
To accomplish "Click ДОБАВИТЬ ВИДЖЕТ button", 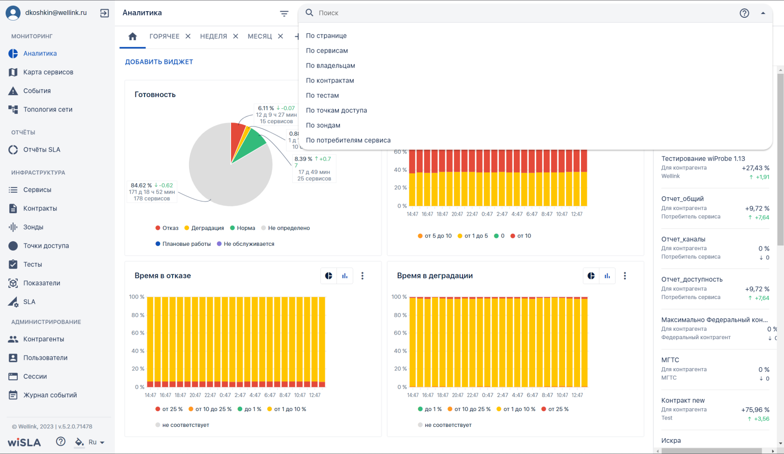I will click(159, 62).
